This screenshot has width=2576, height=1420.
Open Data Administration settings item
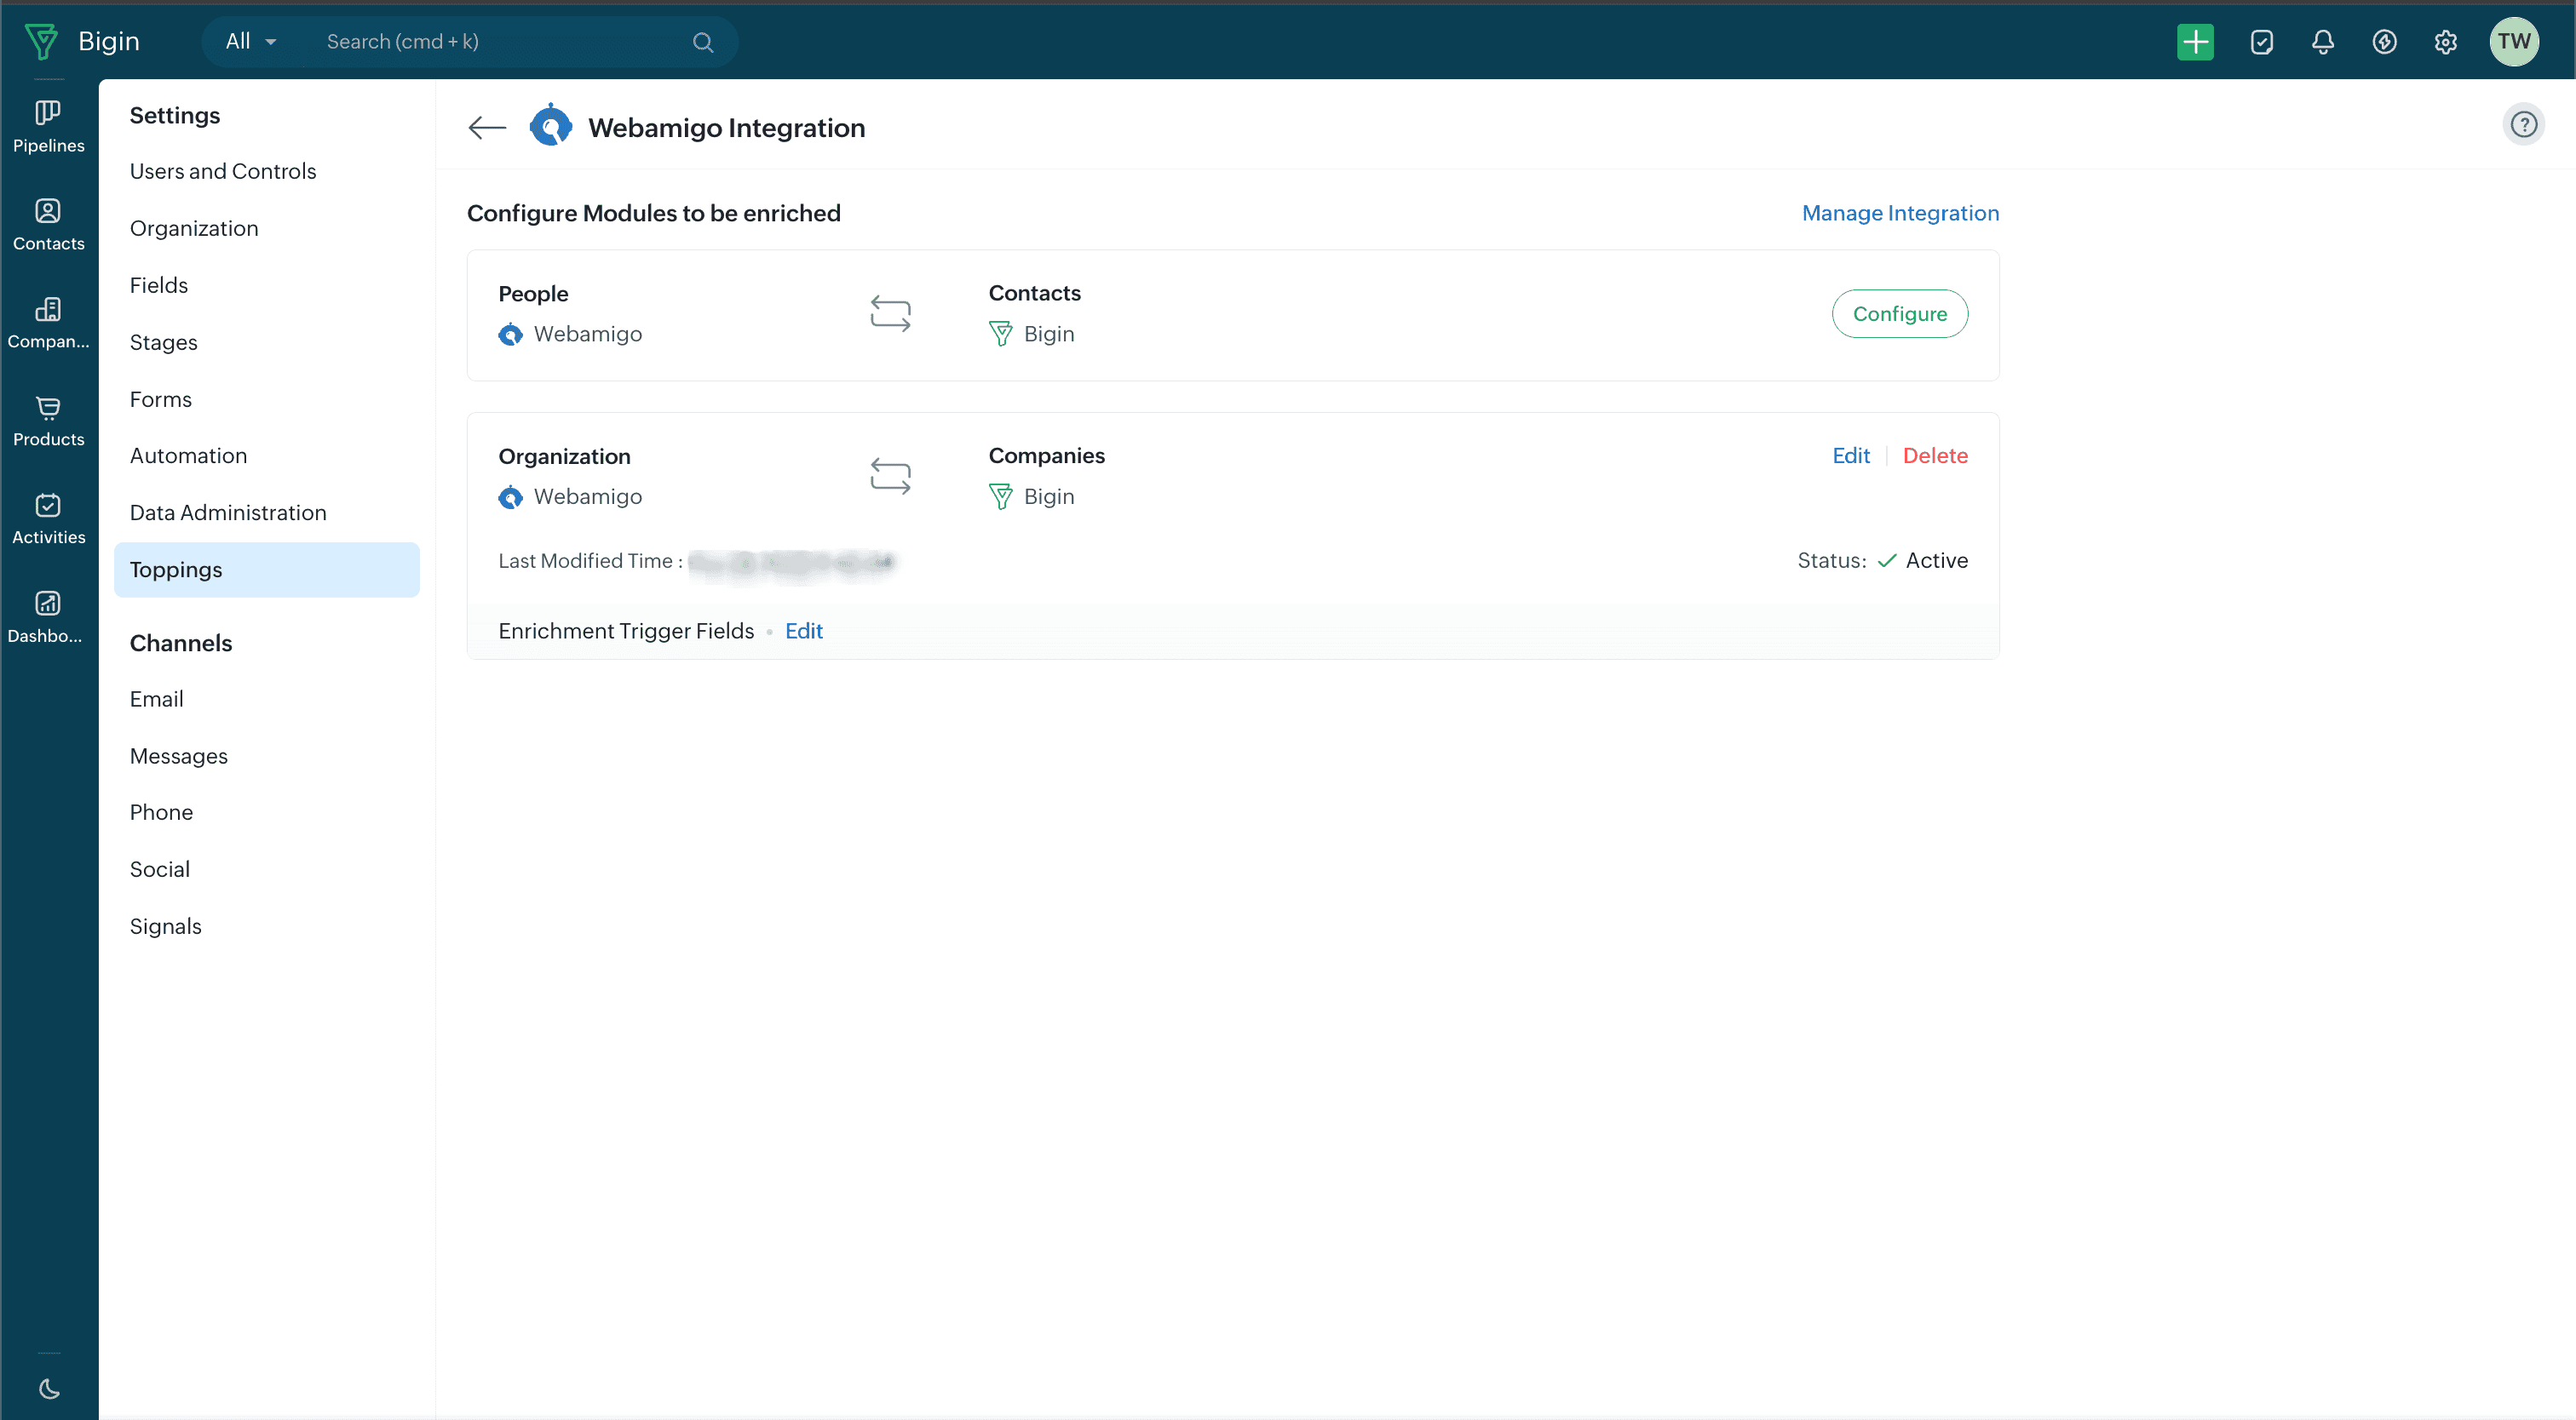(228, 512)
